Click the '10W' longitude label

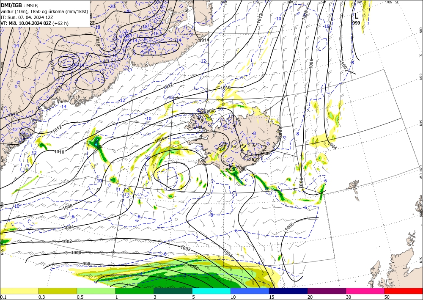[x=289, y=2]
